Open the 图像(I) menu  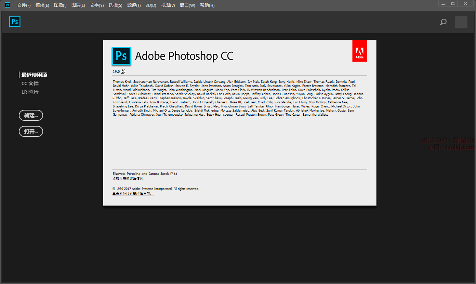point(60,5)
